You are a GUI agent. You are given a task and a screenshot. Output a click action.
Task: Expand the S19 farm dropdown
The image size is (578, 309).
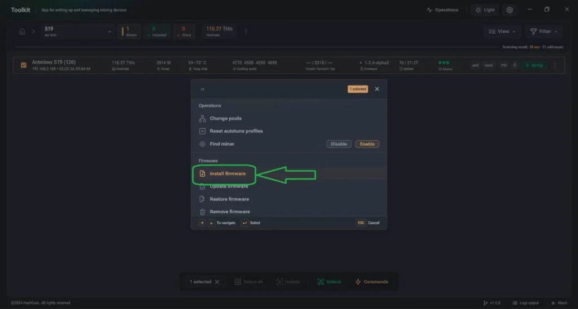point(77,32)
